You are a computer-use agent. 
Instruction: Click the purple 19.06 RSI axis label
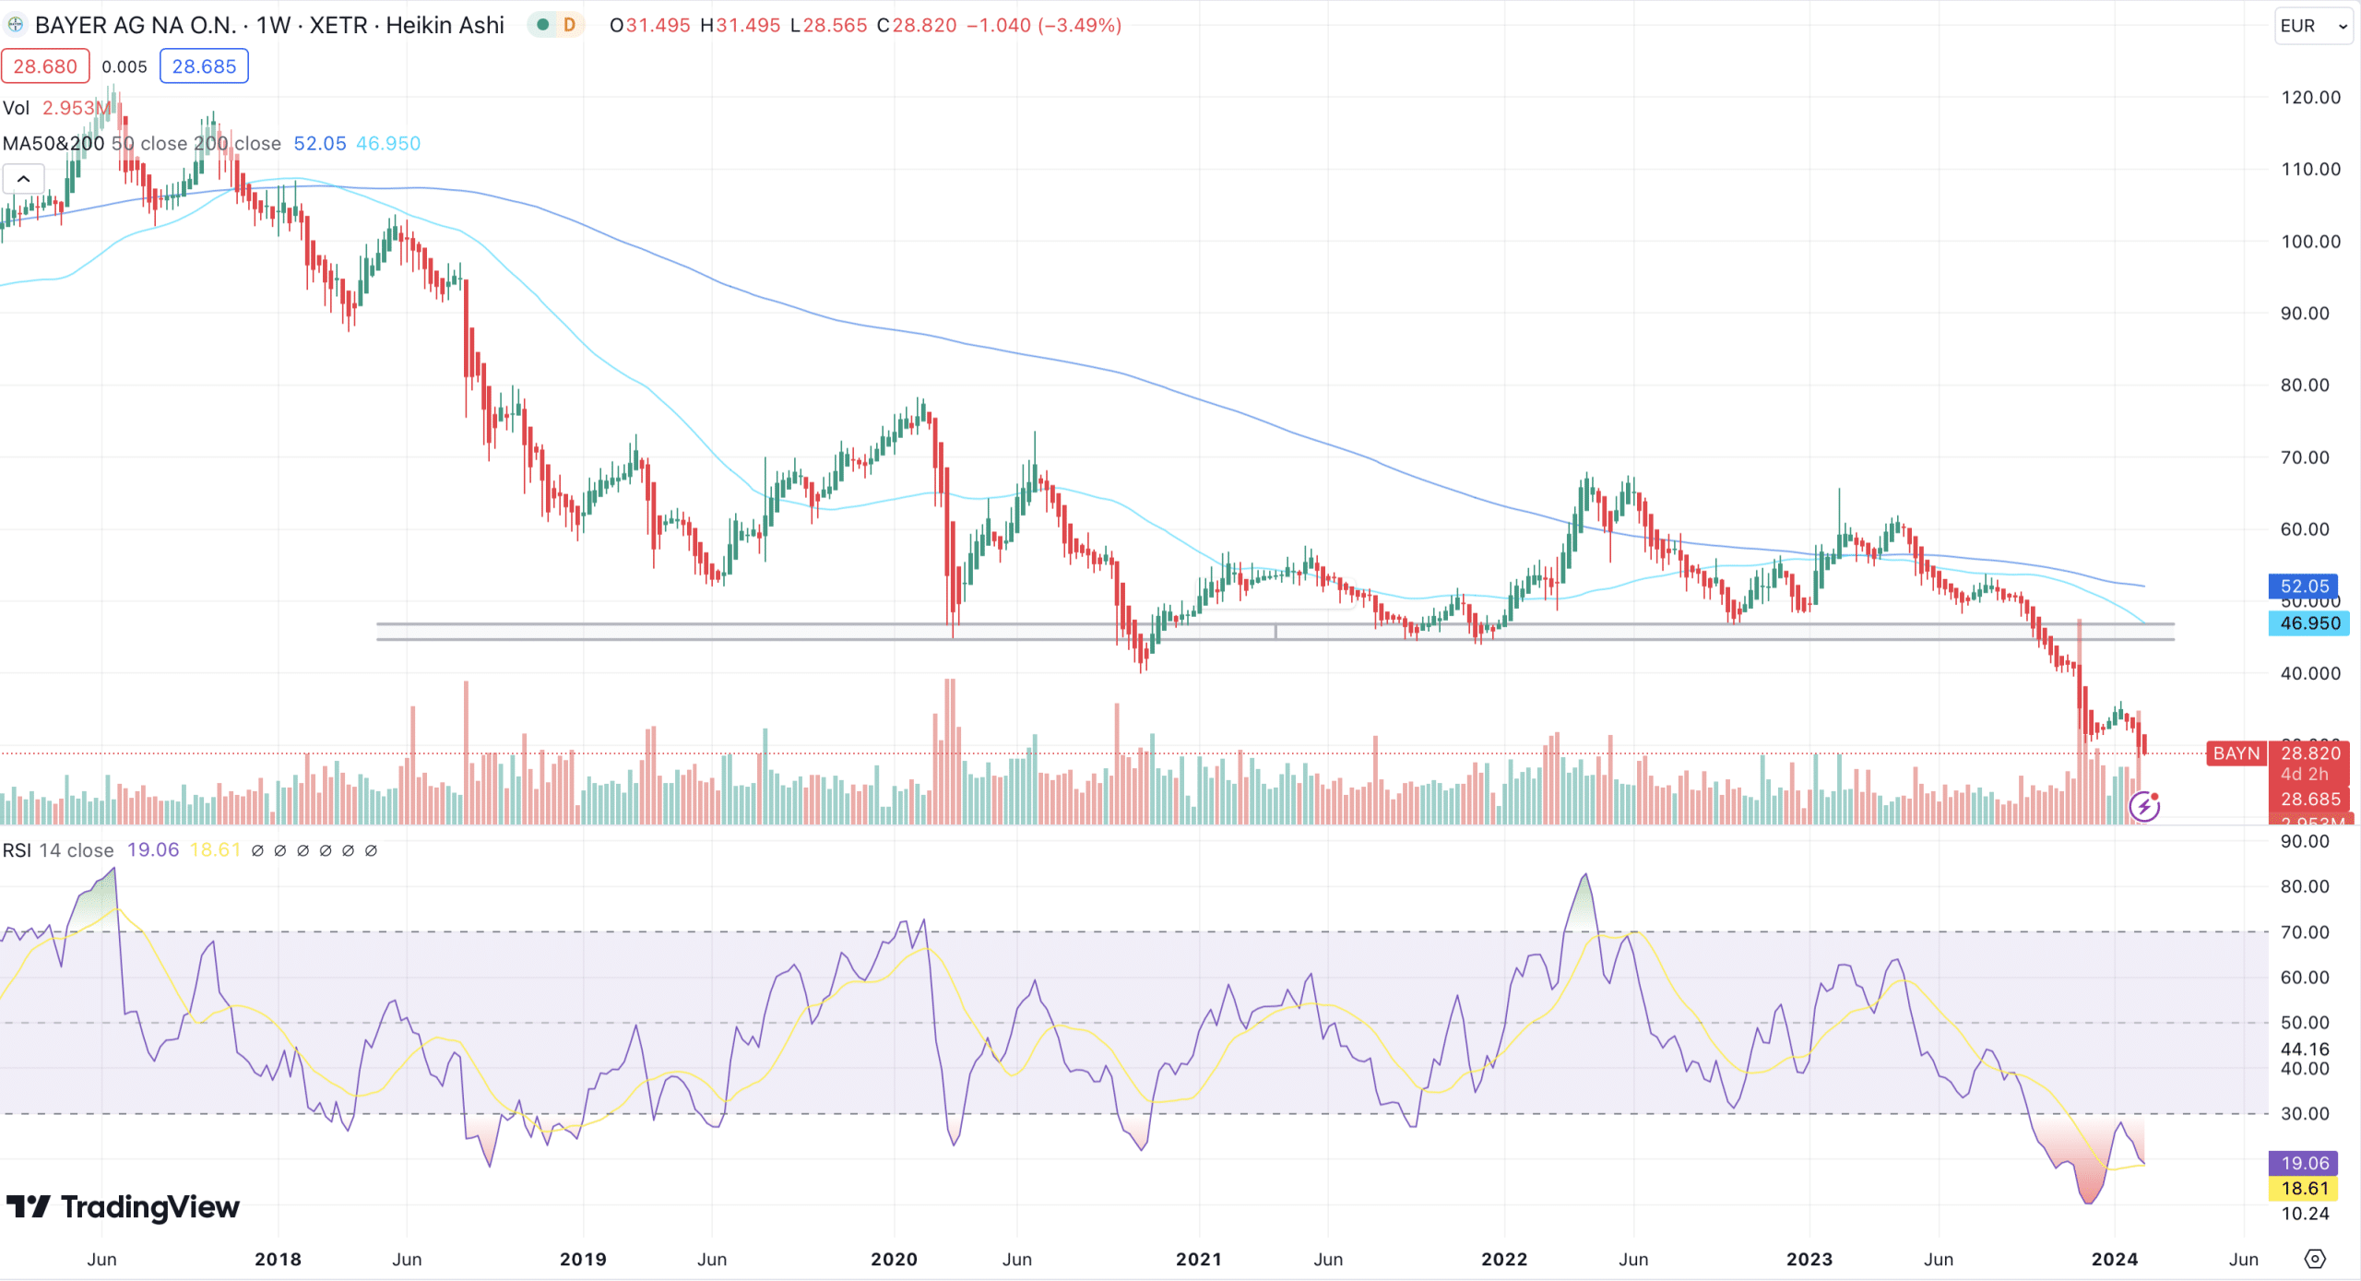tap(2305, 1164)
